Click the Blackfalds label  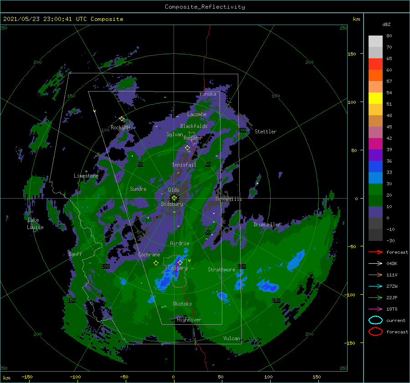[x=194, y=126]
